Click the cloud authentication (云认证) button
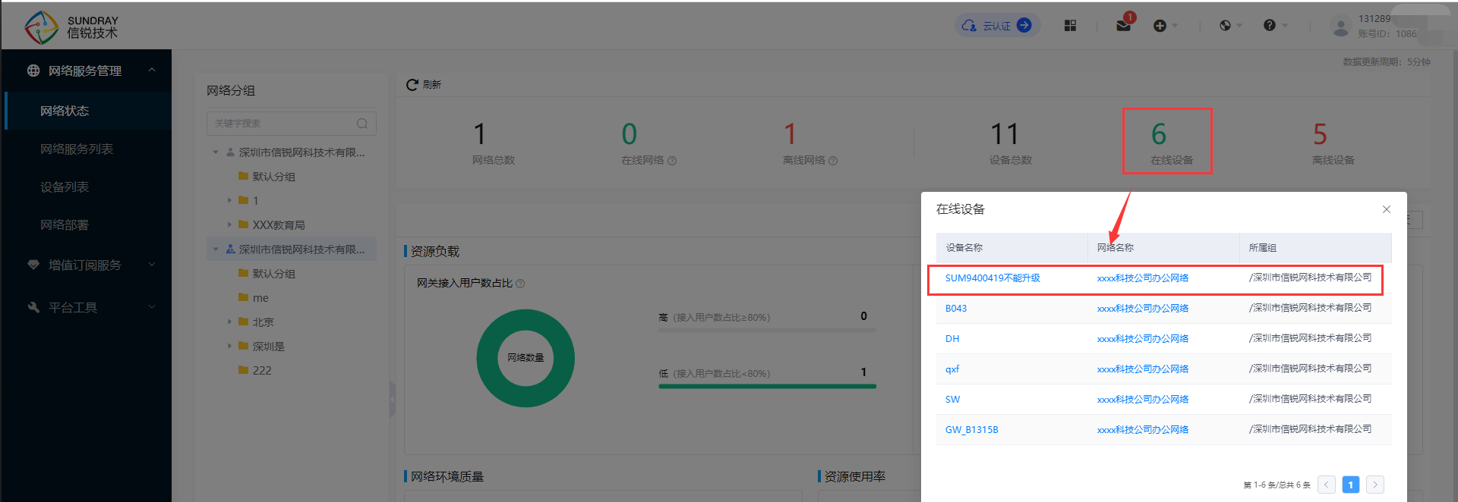The height and width of the screenshot is (502, 1458). coord(997,26)
